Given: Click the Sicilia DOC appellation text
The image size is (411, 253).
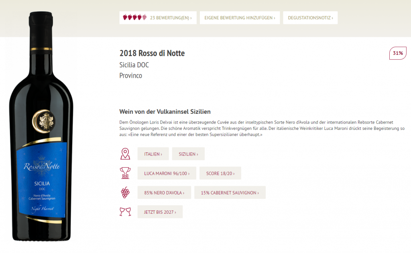Looking at the screenshot, I should pos(134,65).
